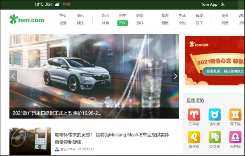Click the Mustang steering wheel article thumbnail

(30, 141)
